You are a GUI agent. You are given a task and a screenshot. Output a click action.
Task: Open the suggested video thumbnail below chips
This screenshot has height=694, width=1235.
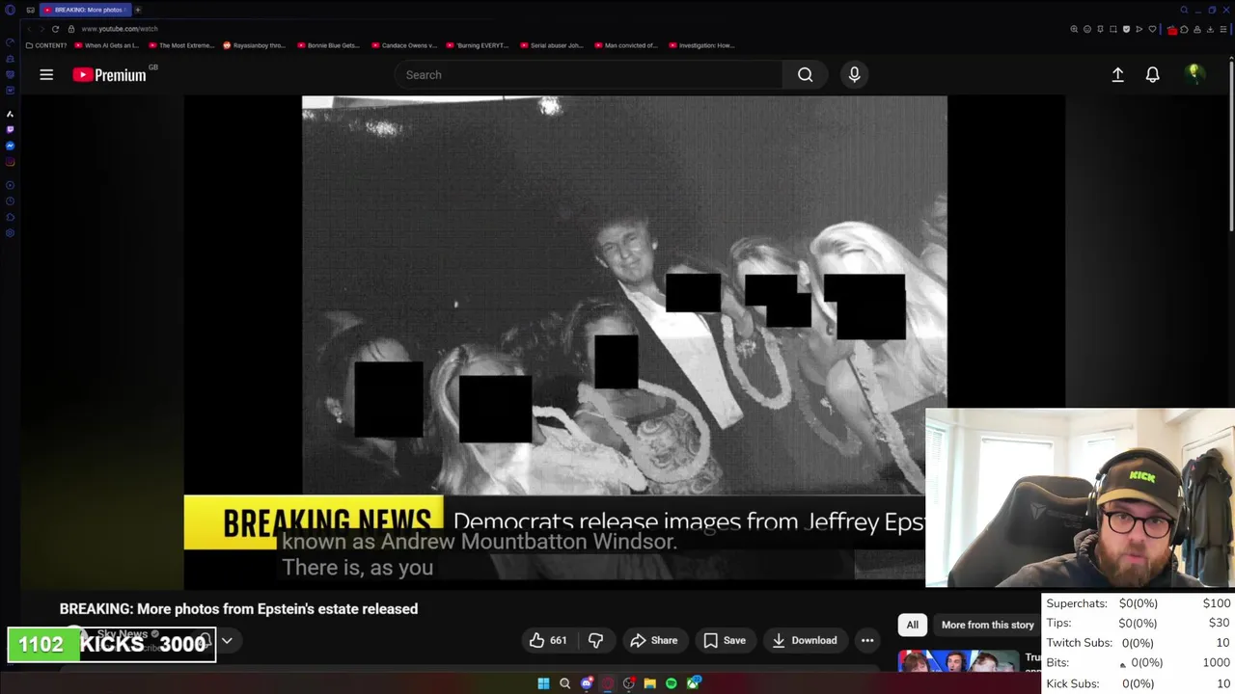958,660
